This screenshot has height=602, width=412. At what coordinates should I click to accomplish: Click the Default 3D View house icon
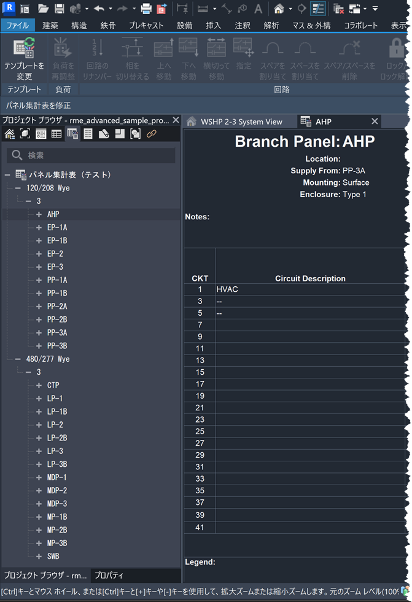click(x=279, y=9)
